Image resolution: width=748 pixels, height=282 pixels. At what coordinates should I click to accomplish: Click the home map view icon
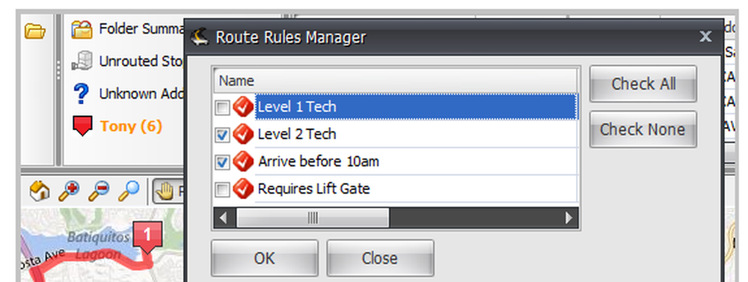40,191
